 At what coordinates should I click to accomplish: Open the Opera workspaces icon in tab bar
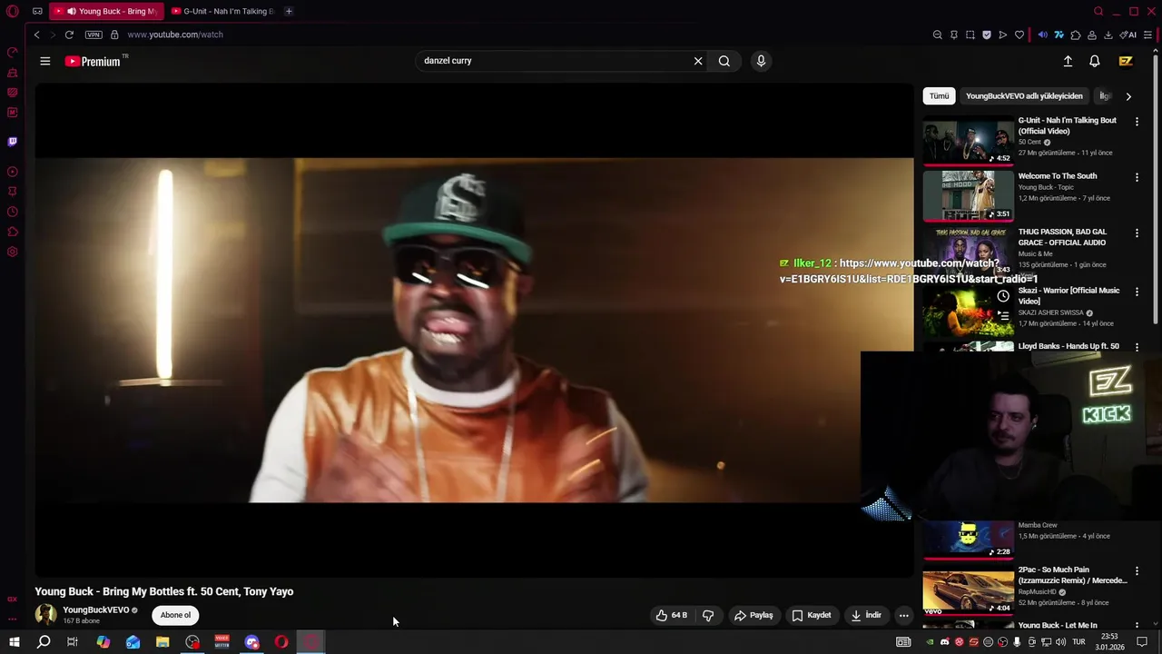37,11
